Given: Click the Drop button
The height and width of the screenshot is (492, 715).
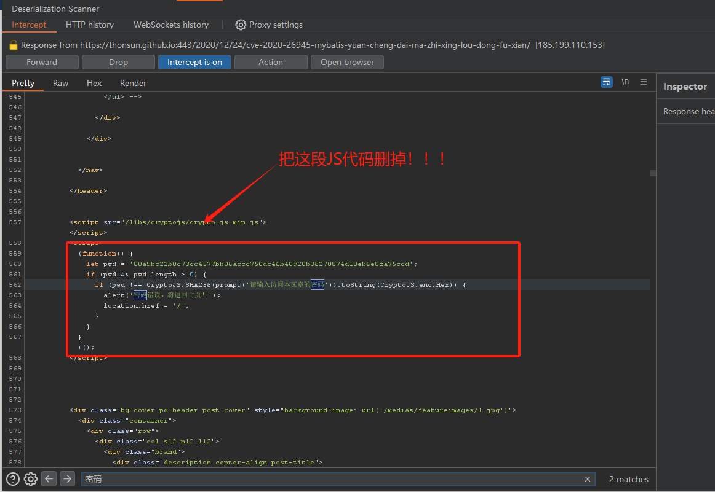Looking at the screenshot, I should coord(118,62).
